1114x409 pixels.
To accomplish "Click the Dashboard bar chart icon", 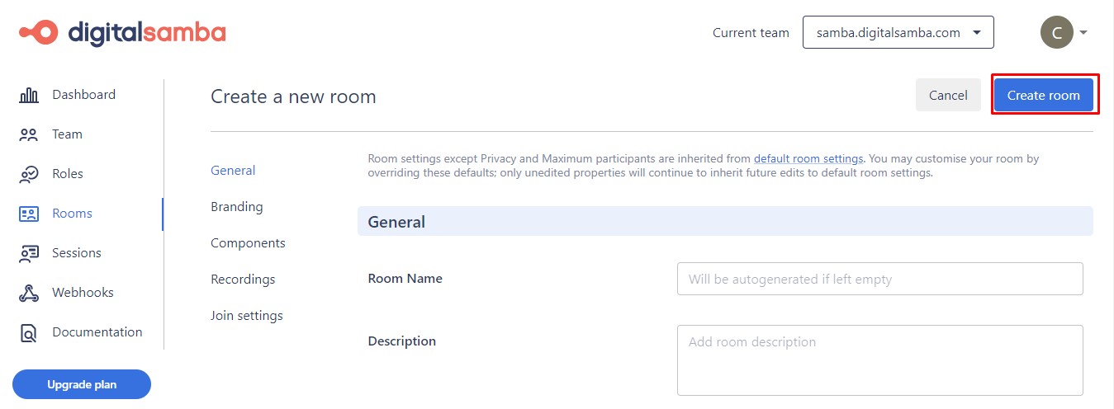I will [29, 95].
